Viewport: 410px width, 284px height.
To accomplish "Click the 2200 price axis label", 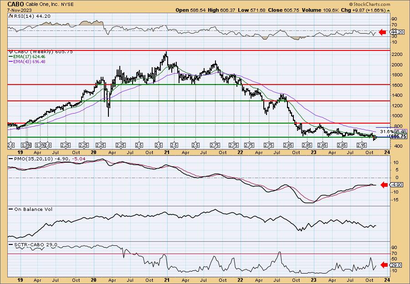I will [x=396, y=54].
